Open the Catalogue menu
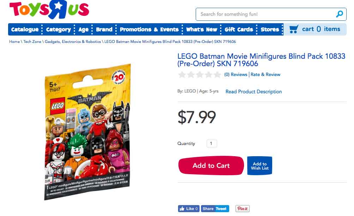 pos(25,30)
